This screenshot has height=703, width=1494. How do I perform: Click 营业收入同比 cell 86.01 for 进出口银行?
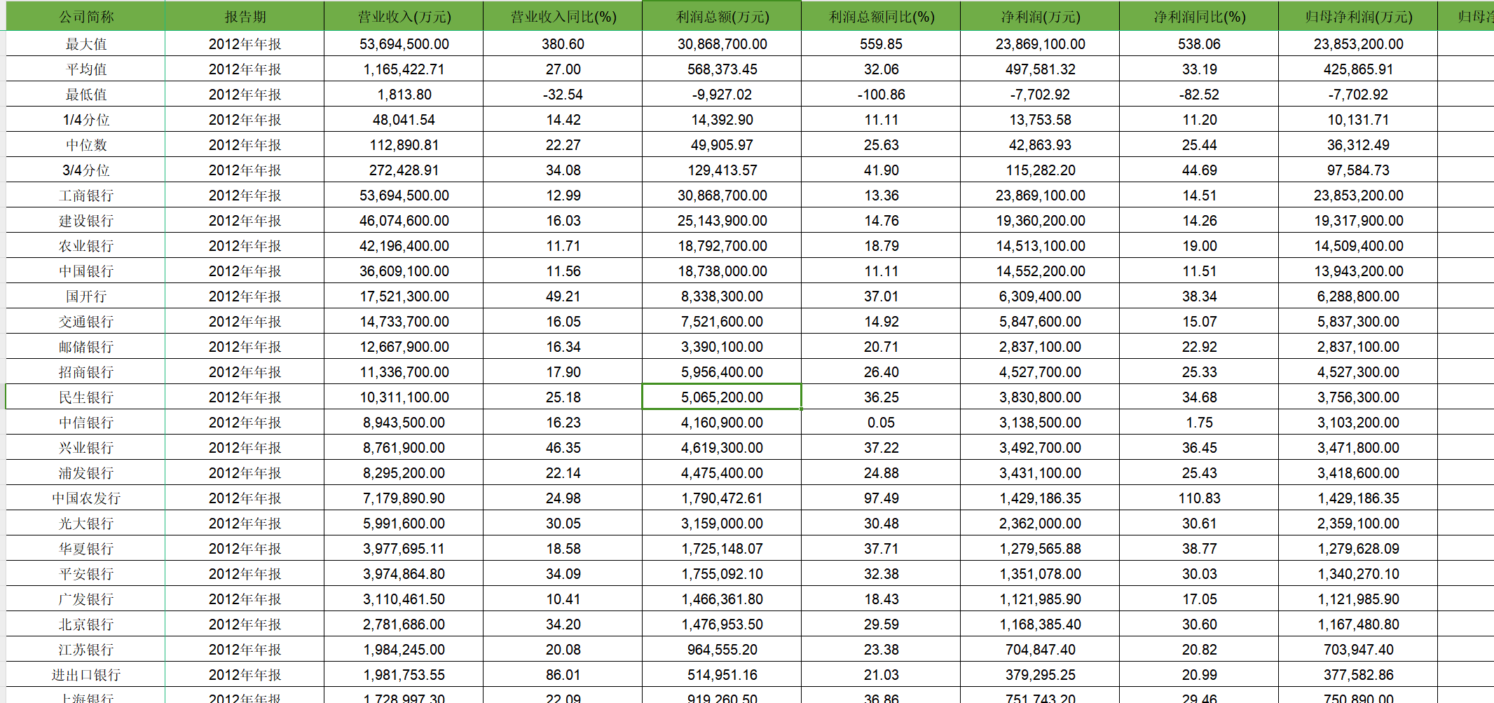point(563,674)
